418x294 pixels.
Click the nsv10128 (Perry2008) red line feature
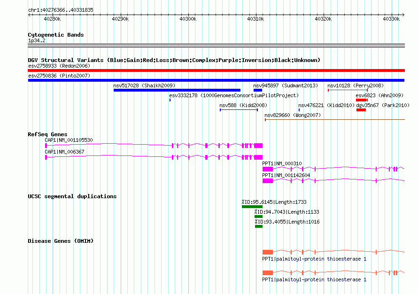[x=348, y=90]
